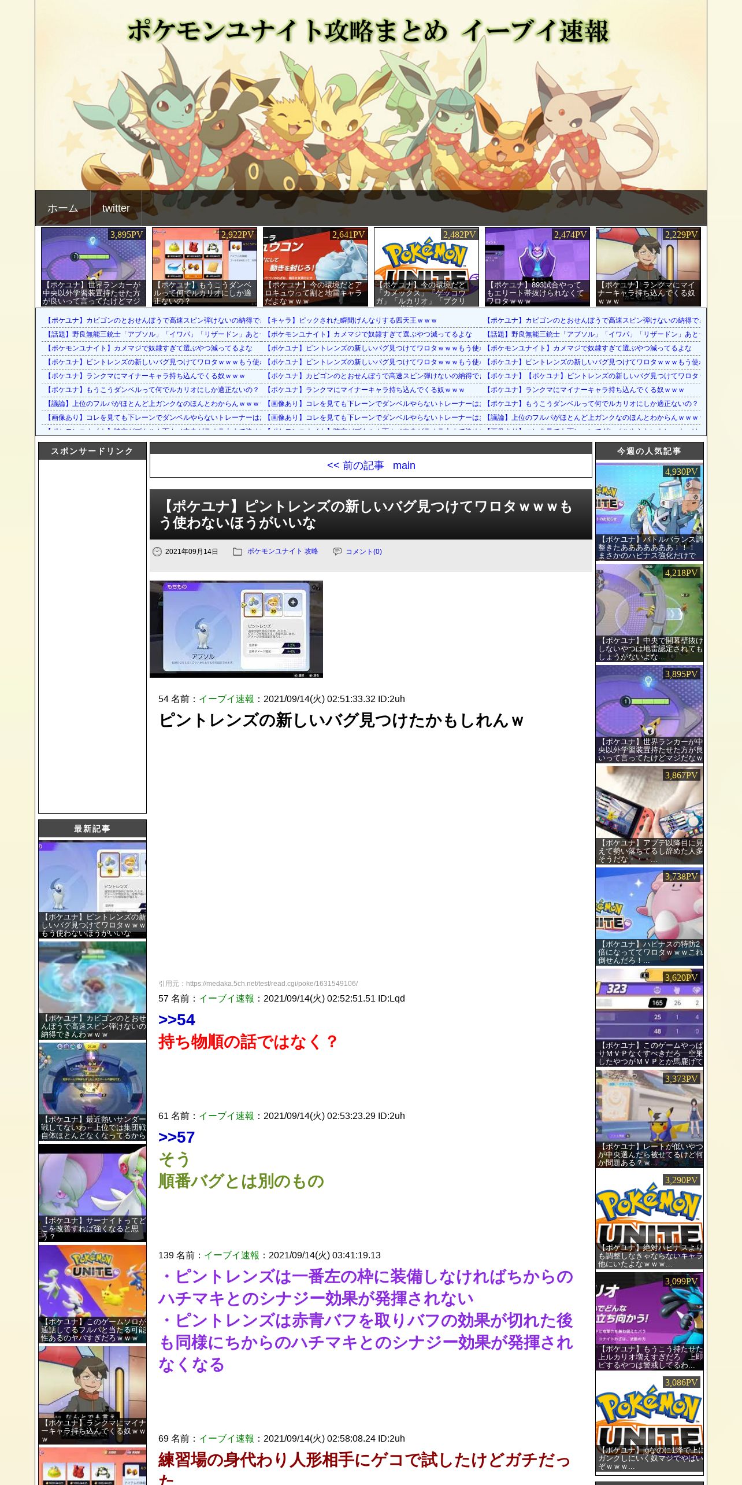
Task: Open the 2,229PV top thumbnail article
Action: 648,267
